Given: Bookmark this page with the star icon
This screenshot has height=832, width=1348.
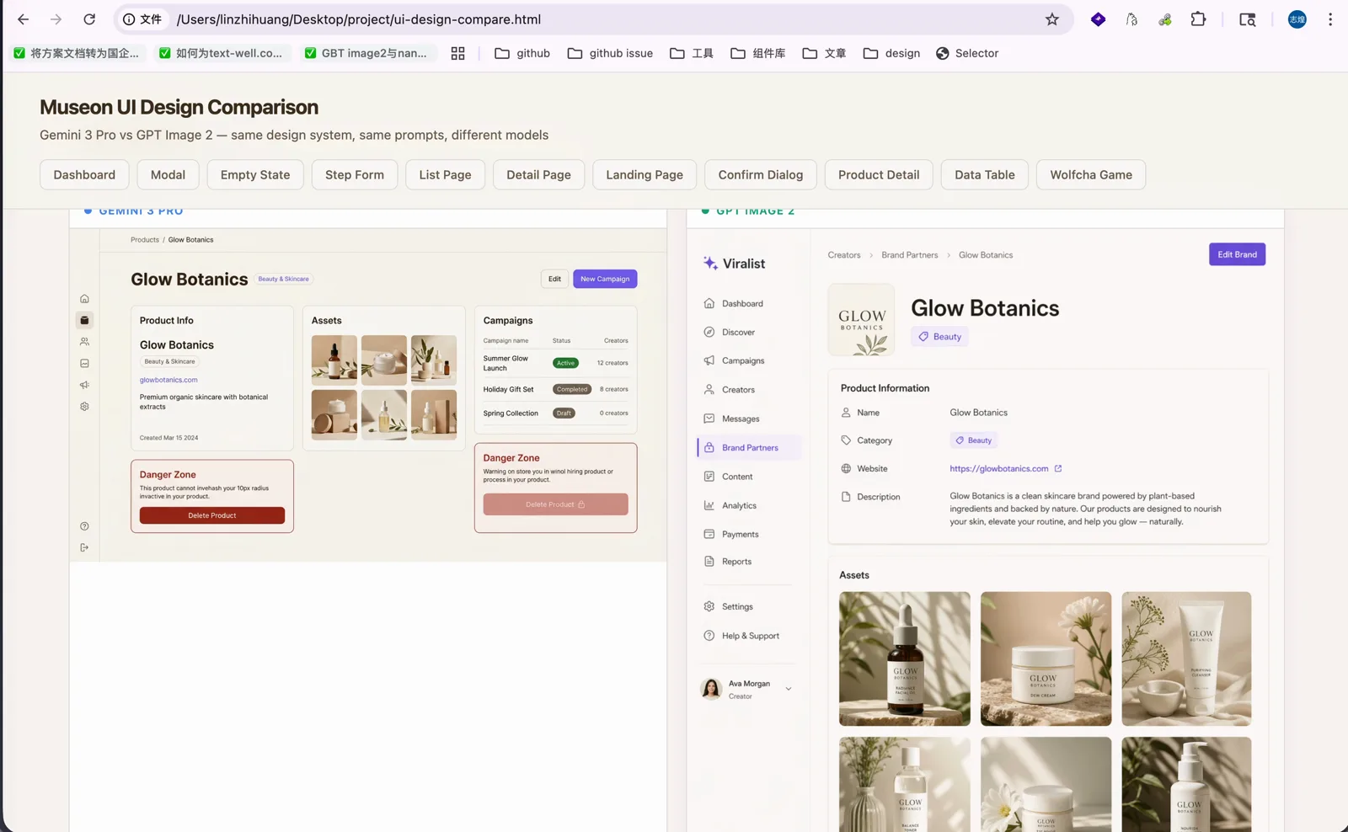Looking at the screenshot, I should point(1052,19).
